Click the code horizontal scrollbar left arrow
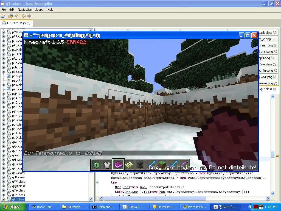This screenshot has width=281, height=211. (x=101, y=198)
